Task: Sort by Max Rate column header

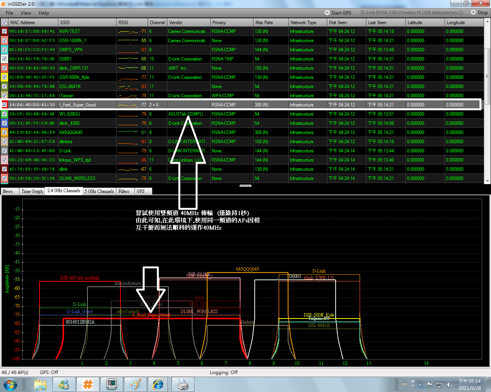Action: click(x=271, y=23)
